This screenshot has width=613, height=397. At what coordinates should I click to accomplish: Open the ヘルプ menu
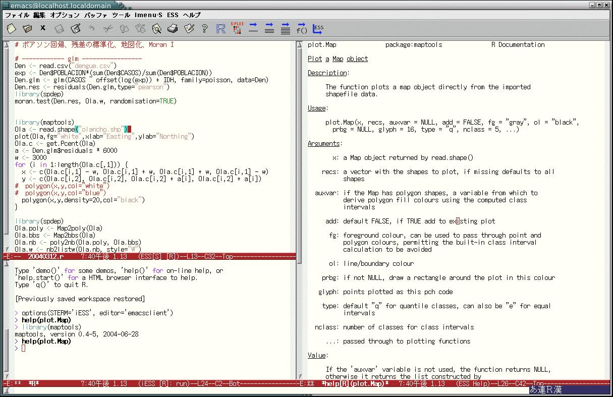point(191,15)
